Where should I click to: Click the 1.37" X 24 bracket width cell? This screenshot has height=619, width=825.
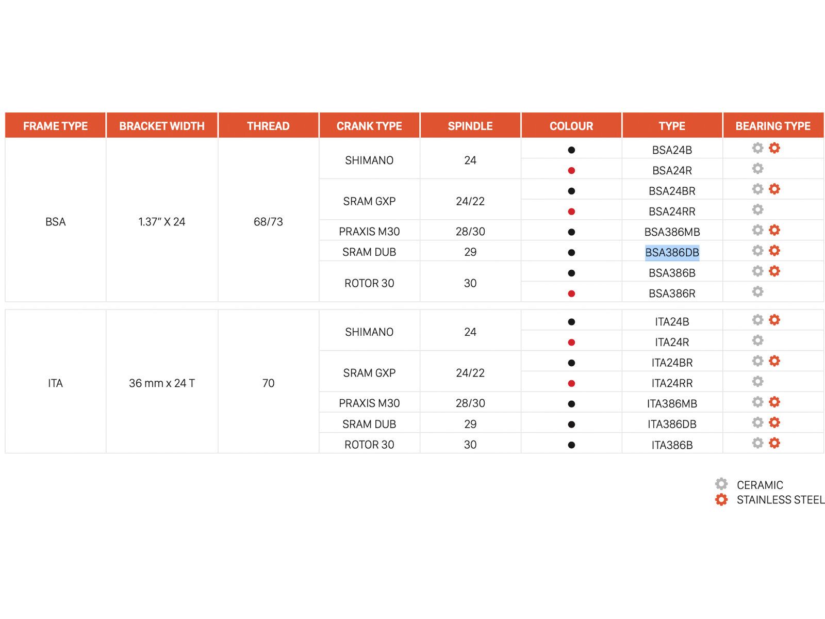[x=161, y=222]
